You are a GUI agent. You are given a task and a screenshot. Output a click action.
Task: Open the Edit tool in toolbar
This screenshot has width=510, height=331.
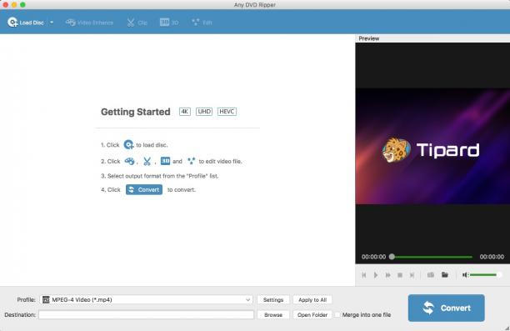(x=202, y=23)
